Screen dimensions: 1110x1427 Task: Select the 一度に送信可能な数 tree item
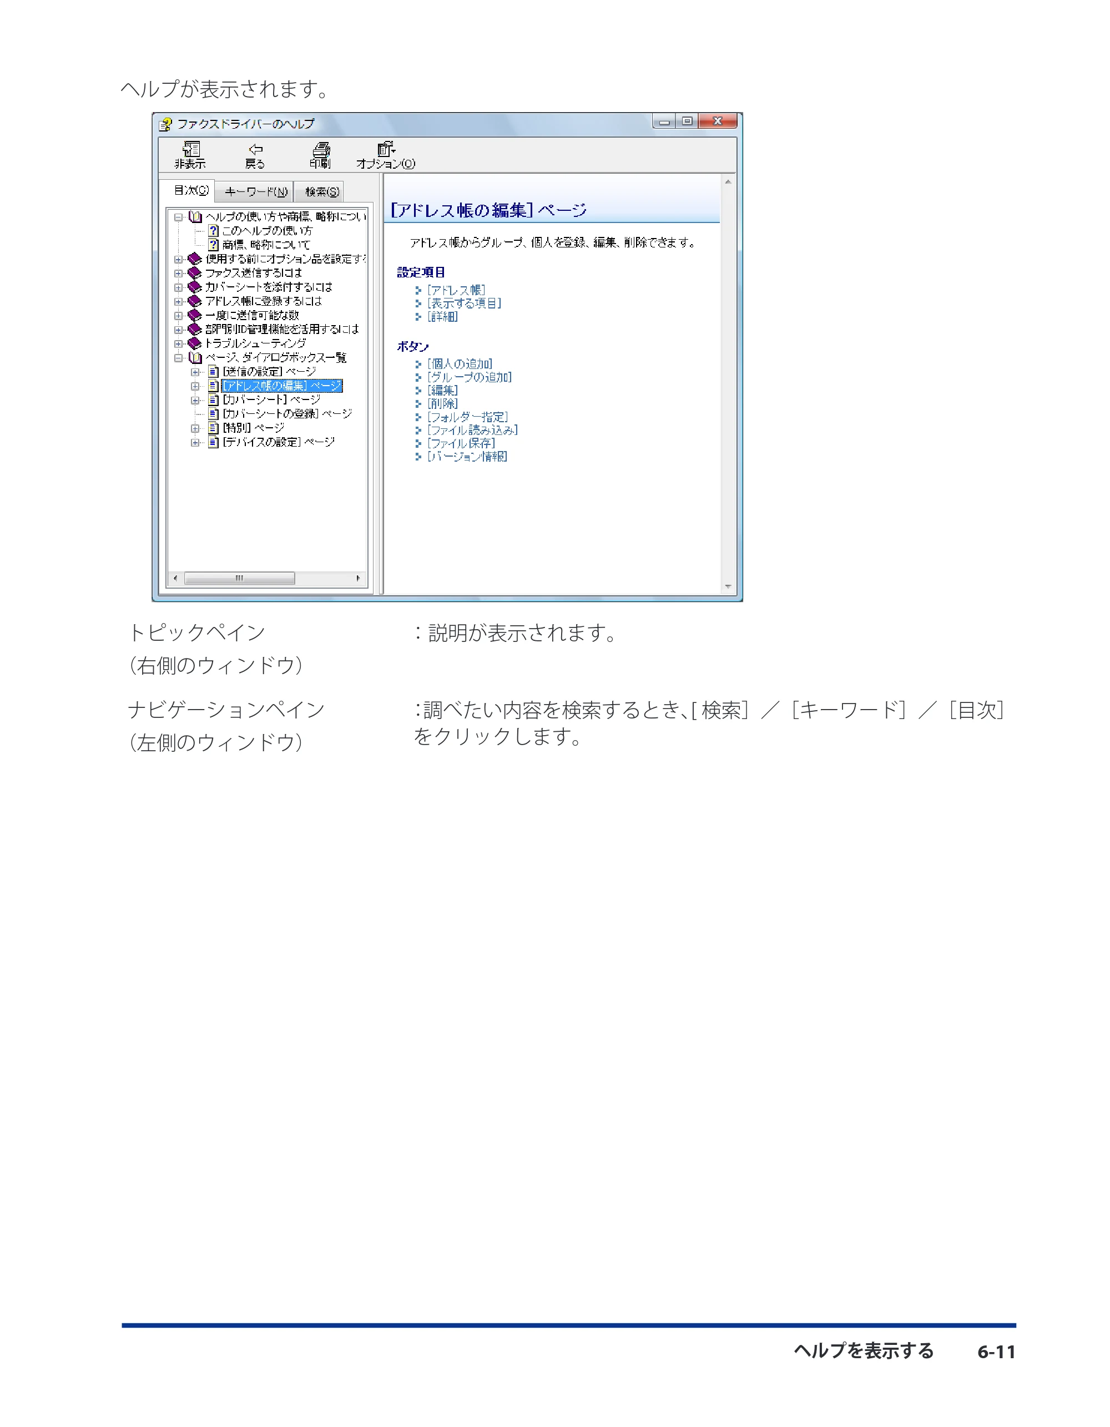(x=251, y=315)
